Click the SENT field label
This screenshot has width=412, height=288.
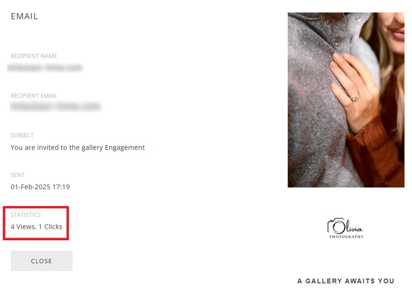pos(17,175)
